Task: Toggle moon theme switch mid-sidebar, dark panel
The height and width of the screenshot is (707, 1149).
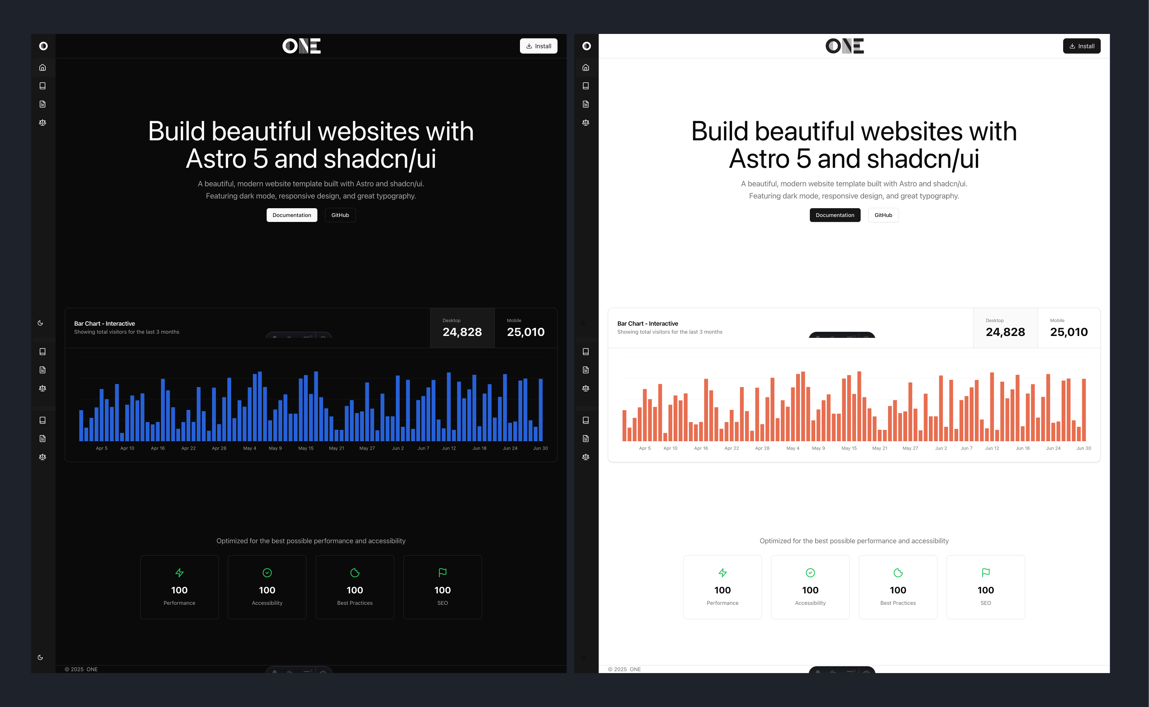Action: click(40, 323)
